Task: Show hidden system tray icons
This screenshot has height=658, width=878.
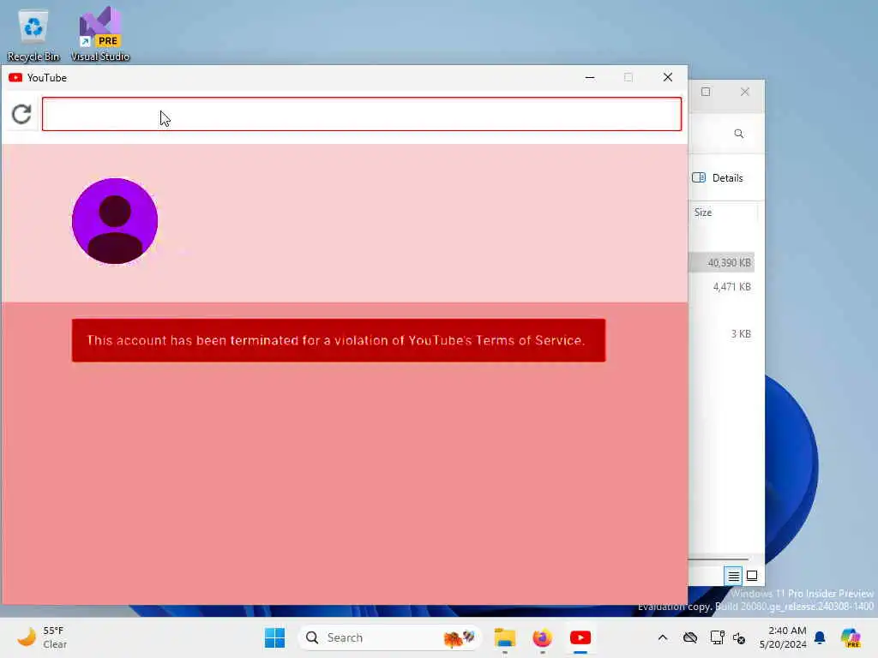Action: [663, 637]
